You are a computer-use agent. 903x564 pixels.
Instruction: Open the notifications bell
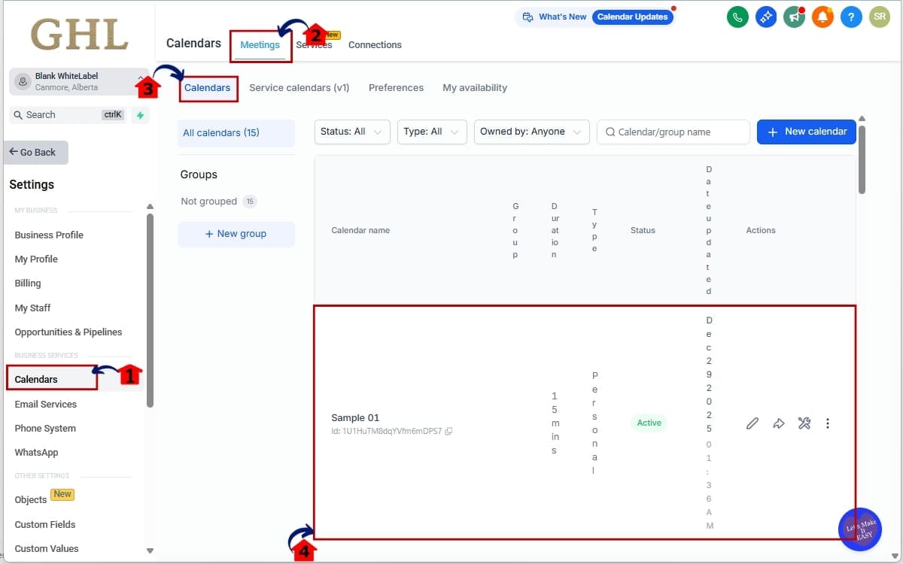click(822, 17)
